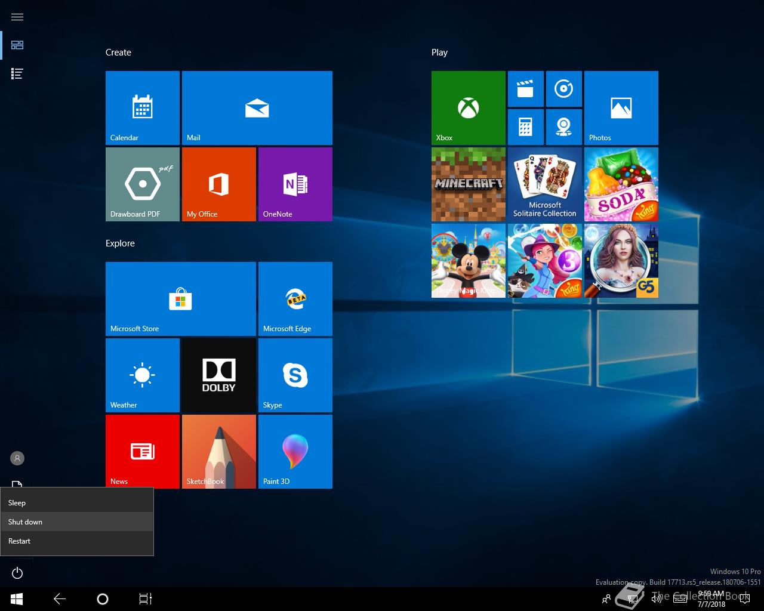This screenshot has width=764, height=611.
Task: Open the People icon in tray
Action: tap(606, 599)
